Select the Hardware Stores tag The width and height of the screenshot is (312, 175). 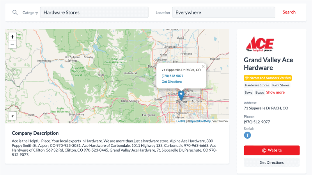click(x=257, y=85)
